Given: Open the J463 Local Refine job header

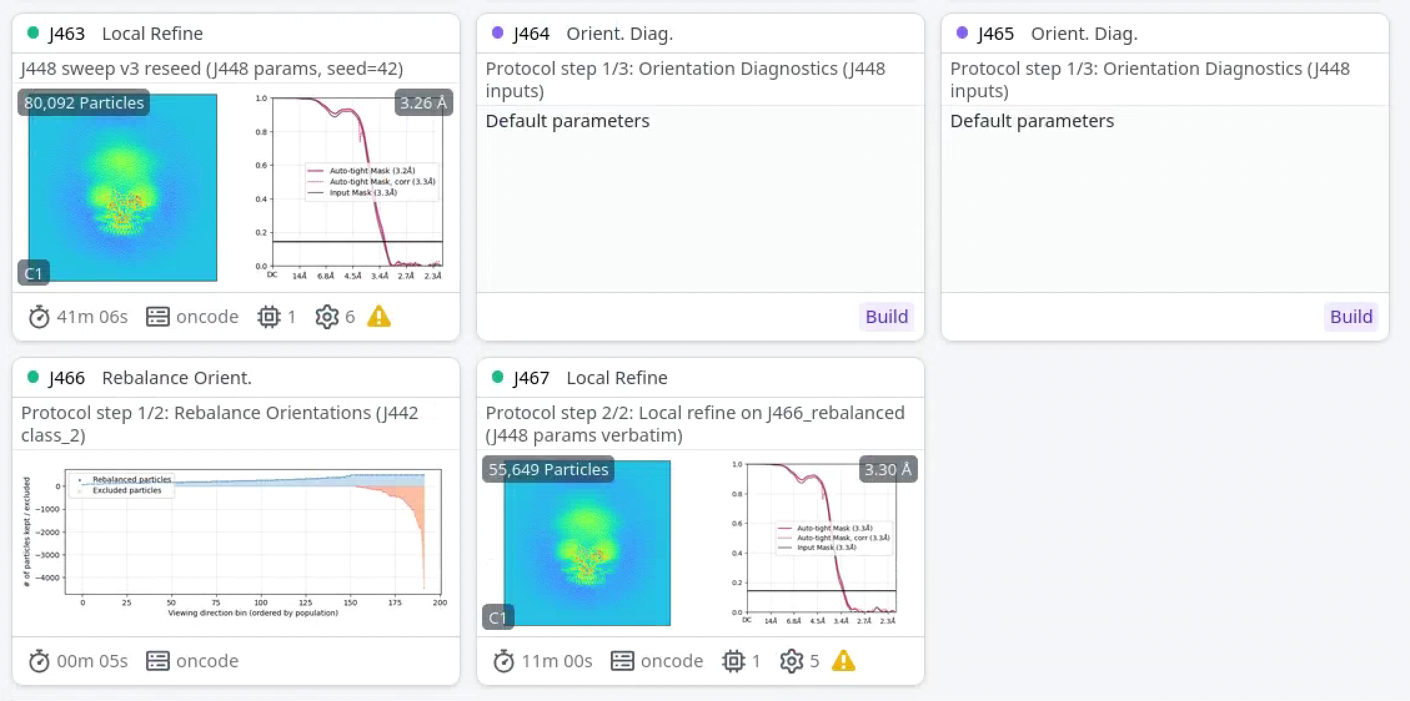Looking at the screenshot, I should point(236,33).
